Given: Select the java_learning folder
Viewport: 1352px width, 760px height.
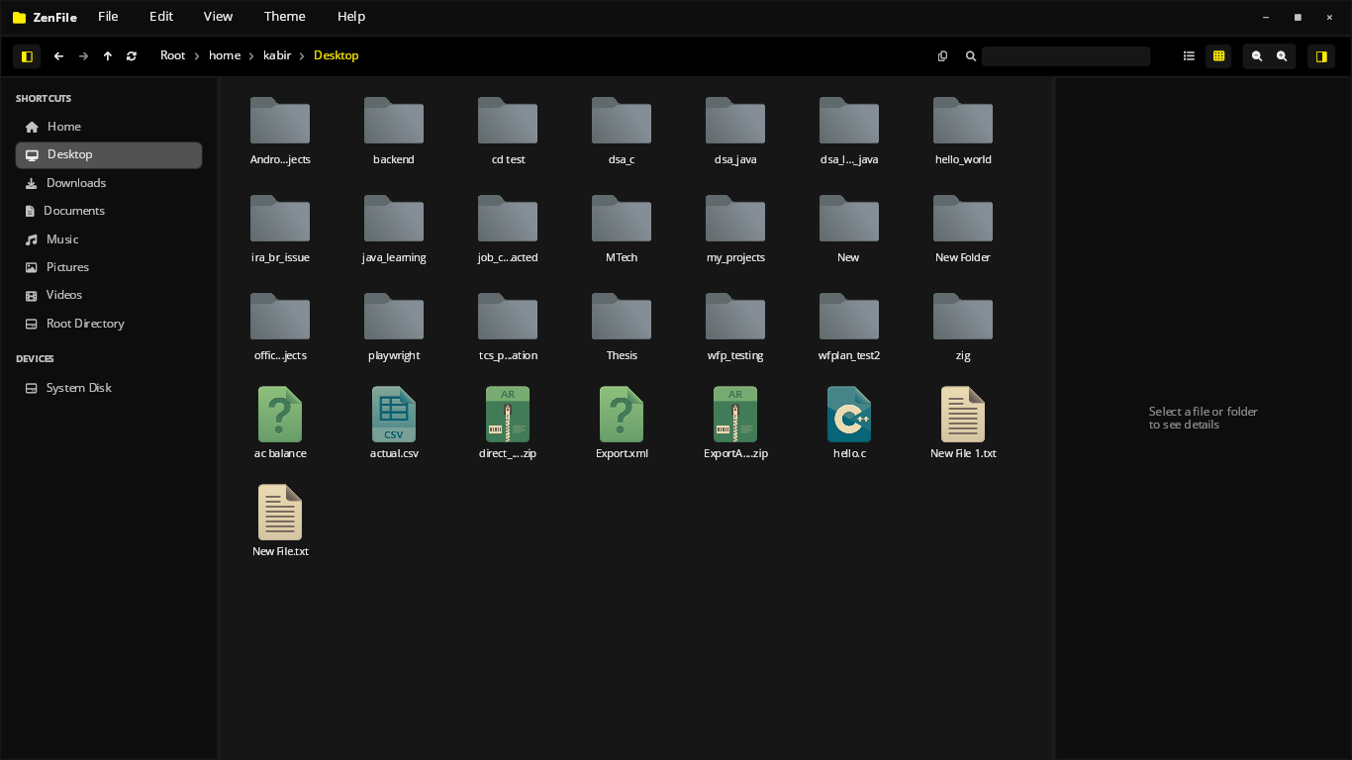Looking at the screenshot, I should [x=394, y=228].
